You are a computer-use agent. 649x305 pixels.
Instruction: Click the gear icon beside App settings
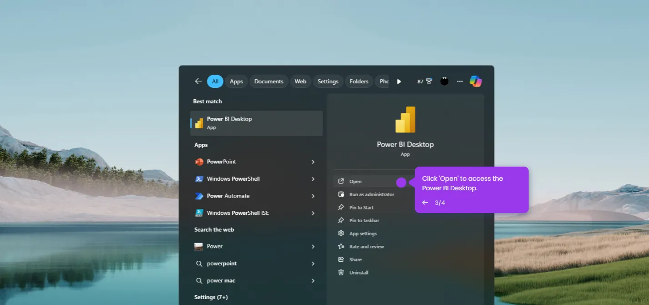(341, 234)
